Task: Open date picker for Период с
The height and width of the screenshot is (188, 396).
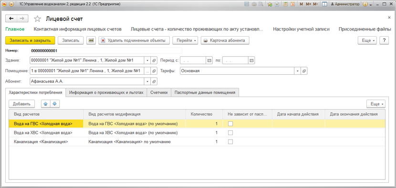Action: [209, 60]
